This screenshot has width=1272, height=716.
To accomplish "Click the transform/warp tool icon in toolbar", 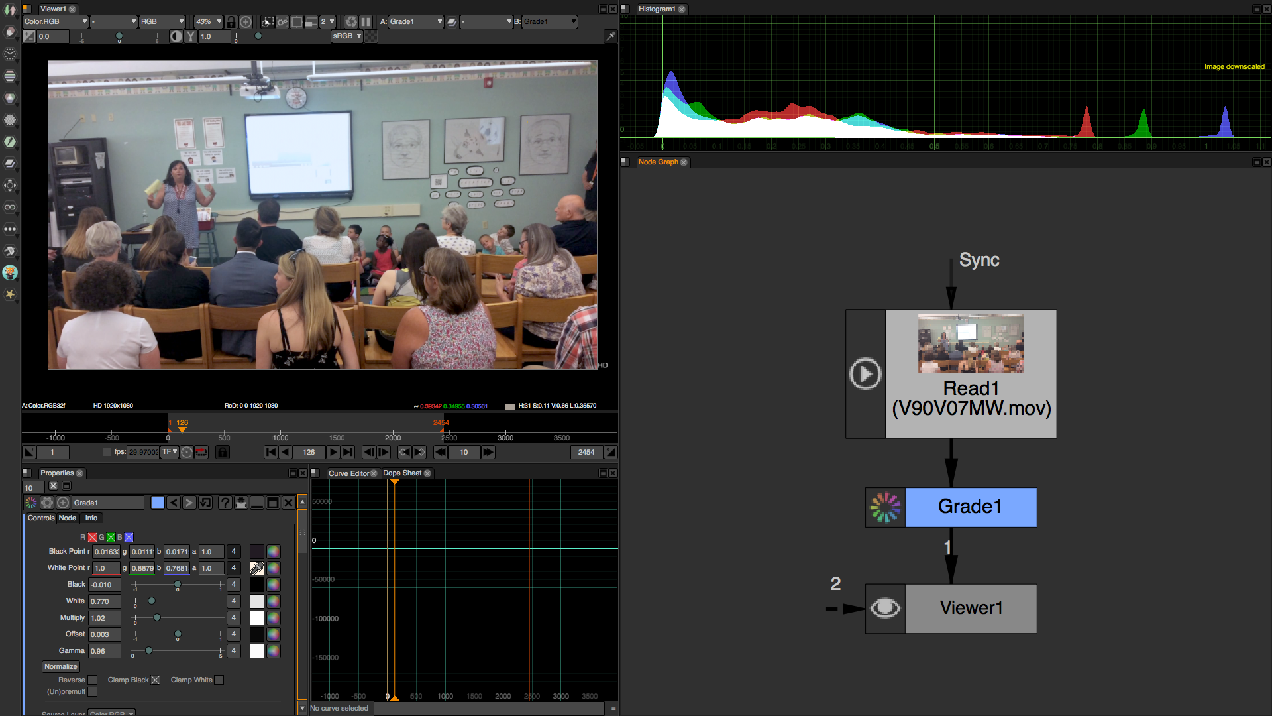I will point(11,186).
